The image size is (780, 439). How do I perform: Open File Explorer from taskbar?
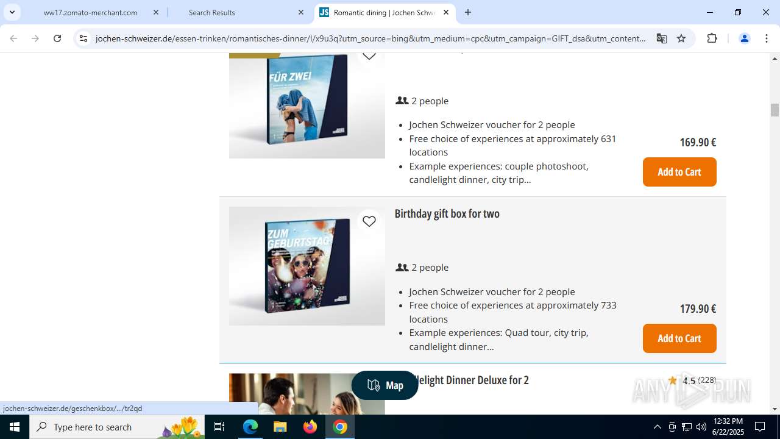[280, 427]
